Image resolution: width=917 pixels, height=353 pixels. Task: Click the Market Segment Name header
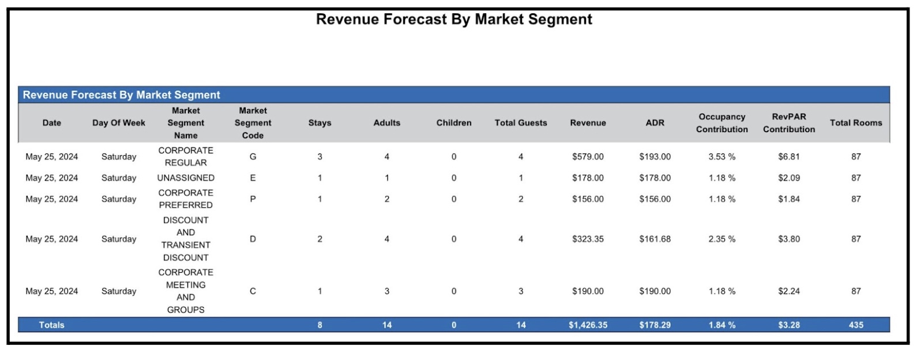coord(186,123)
